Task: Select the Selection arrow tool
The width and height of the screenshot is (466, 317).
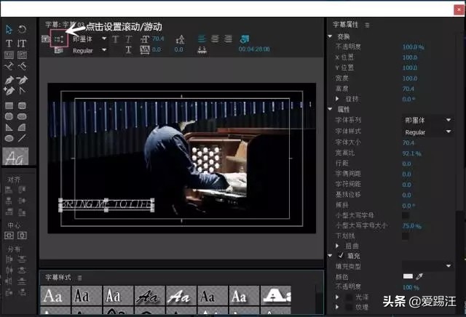Action: coord(9,29)
